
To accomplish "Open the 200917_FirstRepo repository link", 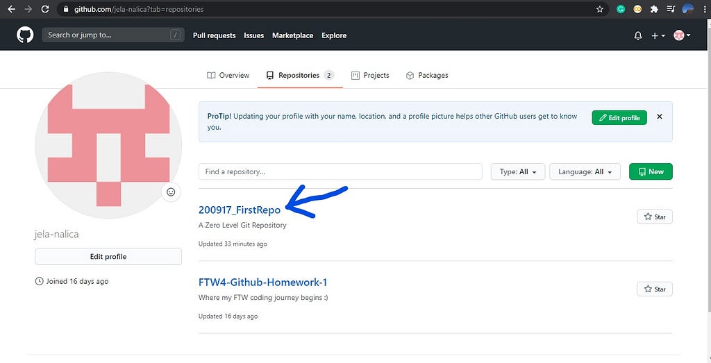I will 240,210.
